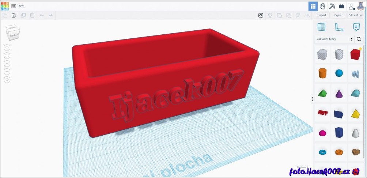Click the fit-all-in-view icon
This screenshot has height=178, width=367.
point(7,56)
